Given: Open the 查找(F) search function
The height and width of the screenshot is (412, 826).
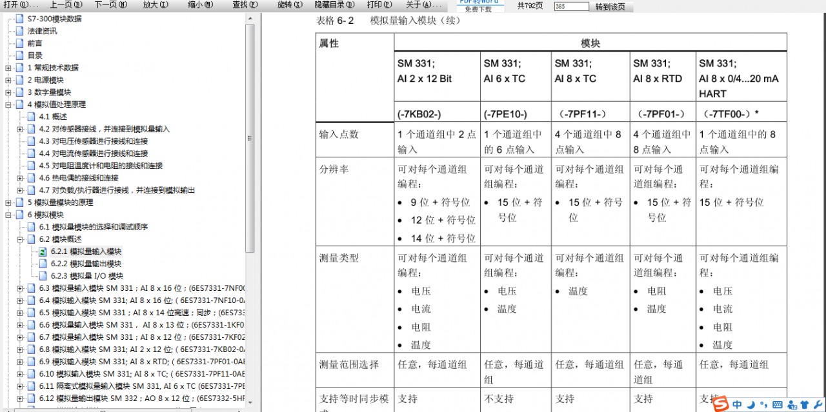Looking at the screenshot, I should point(245,5).
